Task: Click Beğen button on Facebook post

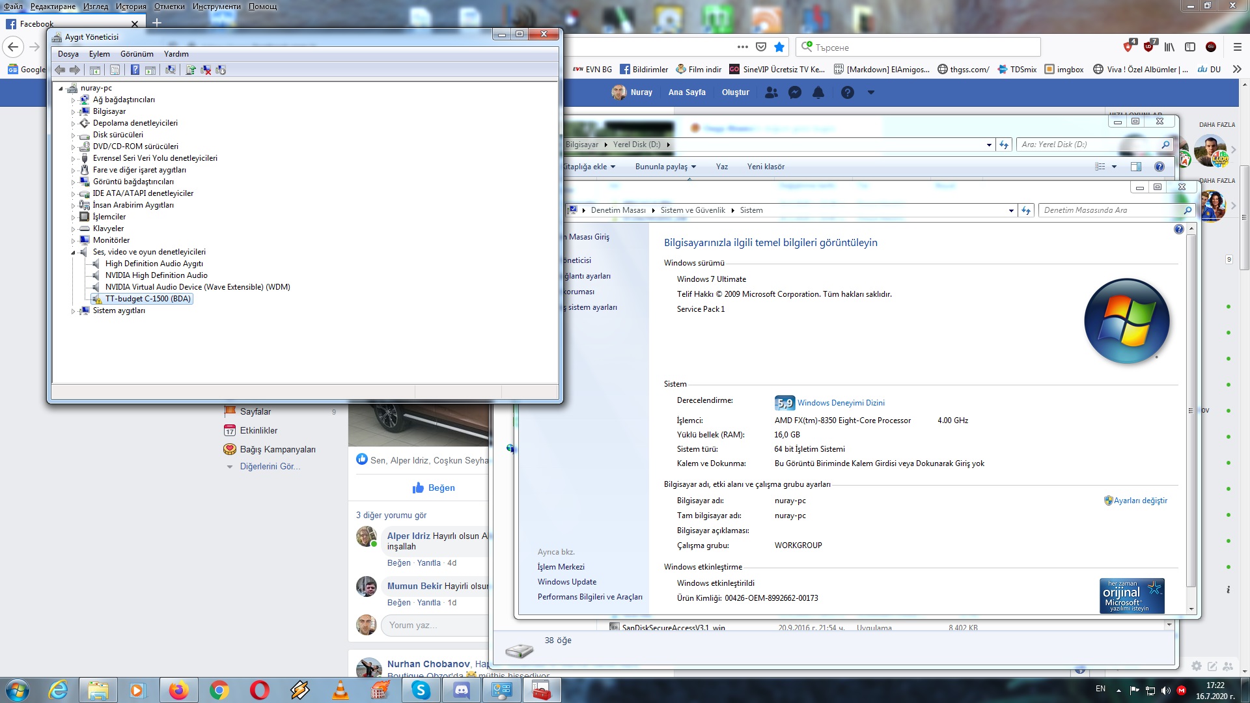Action: [434, 488]
